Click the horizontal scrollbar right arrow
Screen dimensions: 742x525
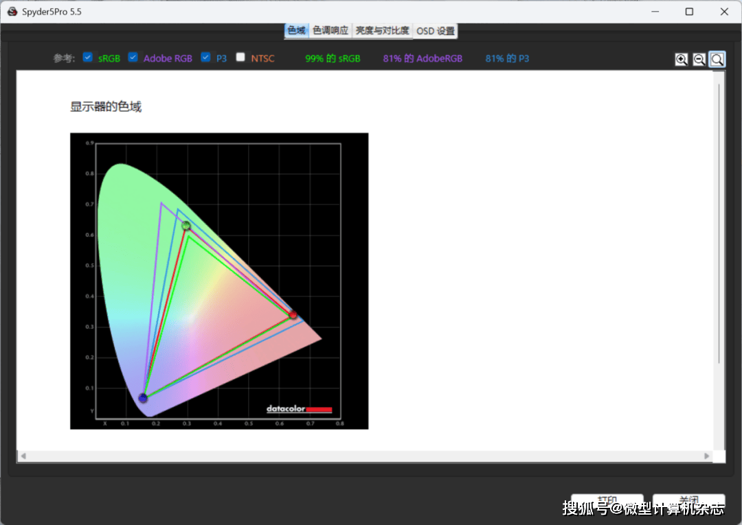coord(706,456)
